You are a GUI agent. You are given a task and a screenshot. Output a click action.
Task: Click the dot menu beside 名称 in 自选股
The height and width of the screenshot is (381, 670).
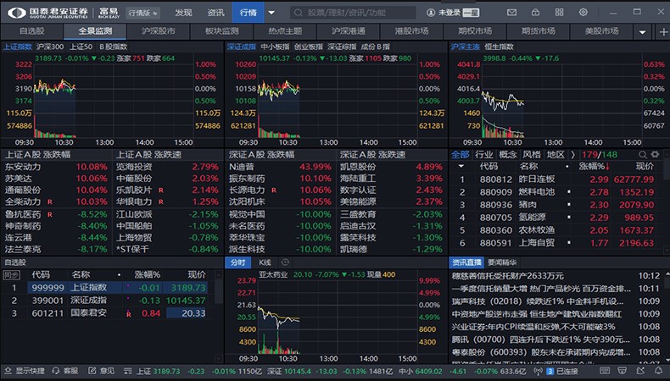pyautogui.click(x=119, y=275)
